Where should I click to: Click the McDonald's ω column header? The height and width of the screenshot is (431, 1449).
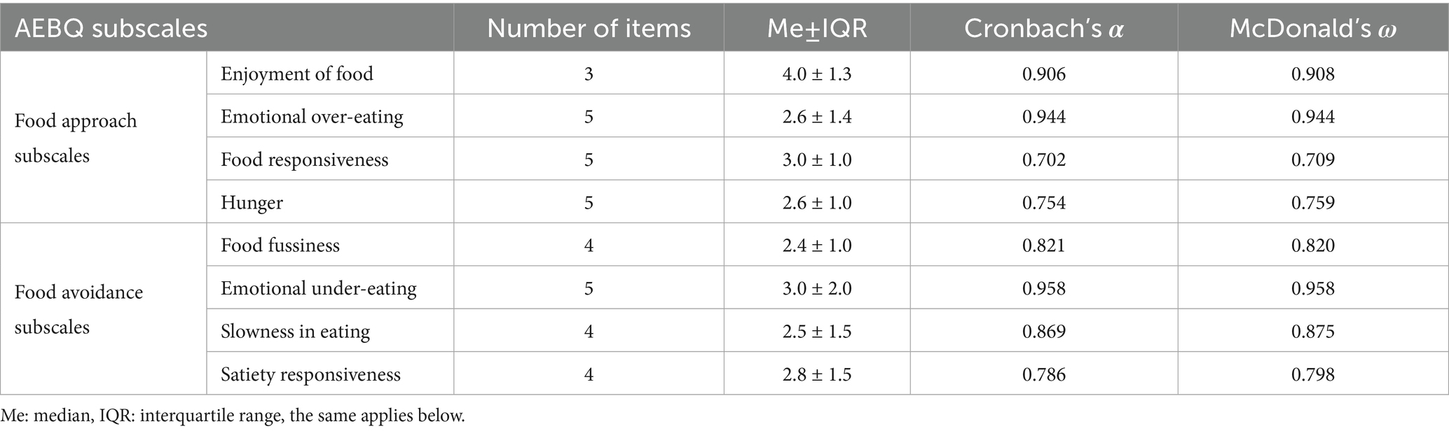[x=1313, y=28]
